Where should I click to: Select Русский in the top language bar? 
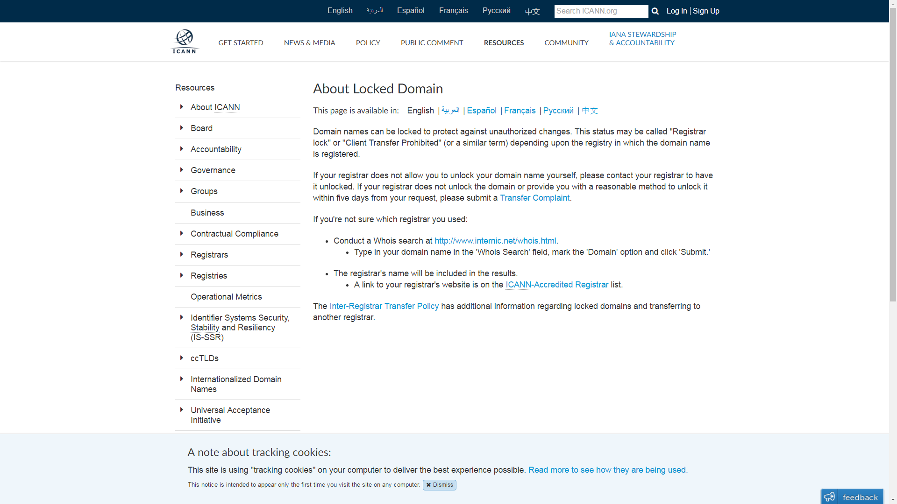496,11
